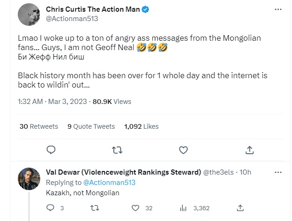292x221 pixels.
Task: Like Val Dewar's reply
Action: click(136, 207)
